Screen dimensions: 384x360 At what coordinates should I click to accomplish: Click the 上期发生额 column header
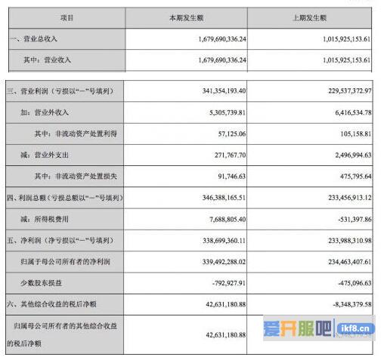[309, 18]
